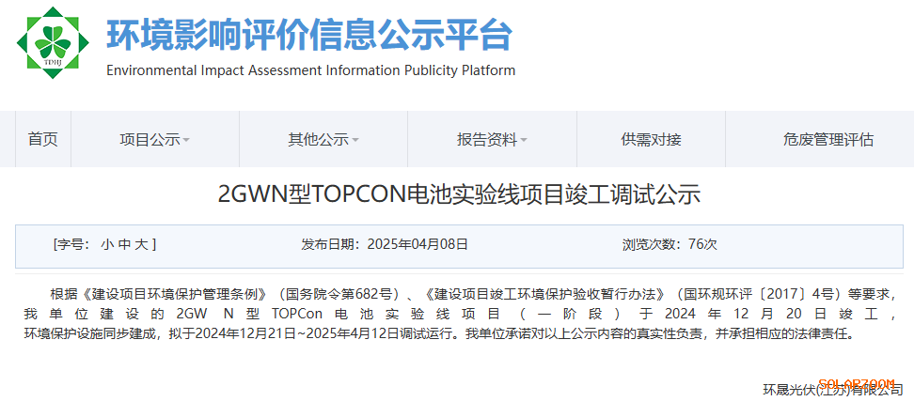Expand the 其他公示 dropdown menu
Screen dimensions: 914x417
[x=323, y=139]
